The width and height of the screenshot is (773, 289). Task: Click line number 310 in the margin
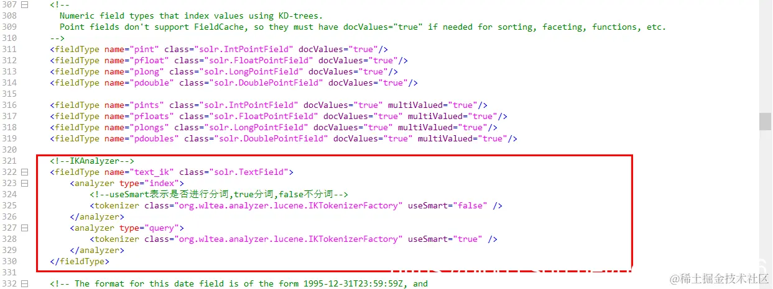click(x=9, y=38)
